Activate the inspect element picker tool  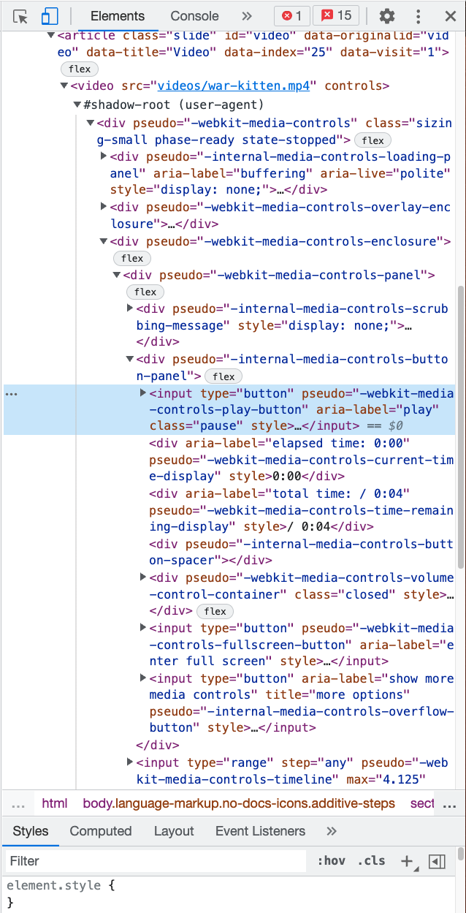click(20, 16)
